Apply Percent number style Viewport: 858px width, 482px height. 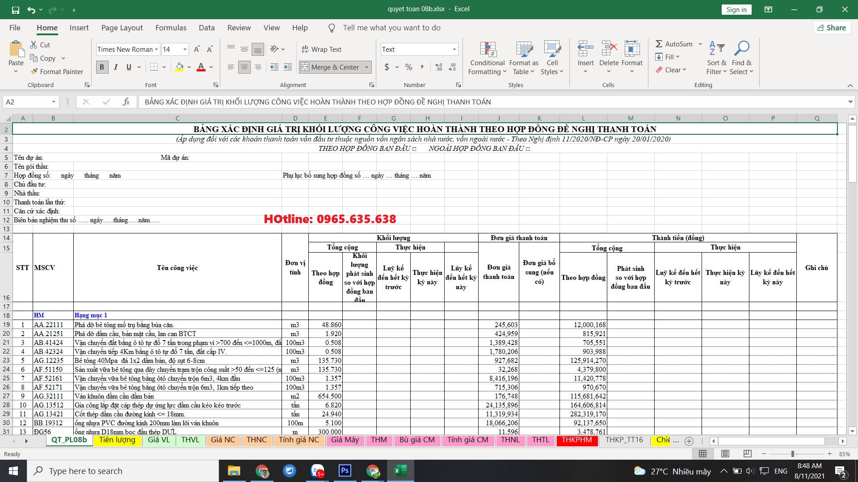[x=408, y=67]
